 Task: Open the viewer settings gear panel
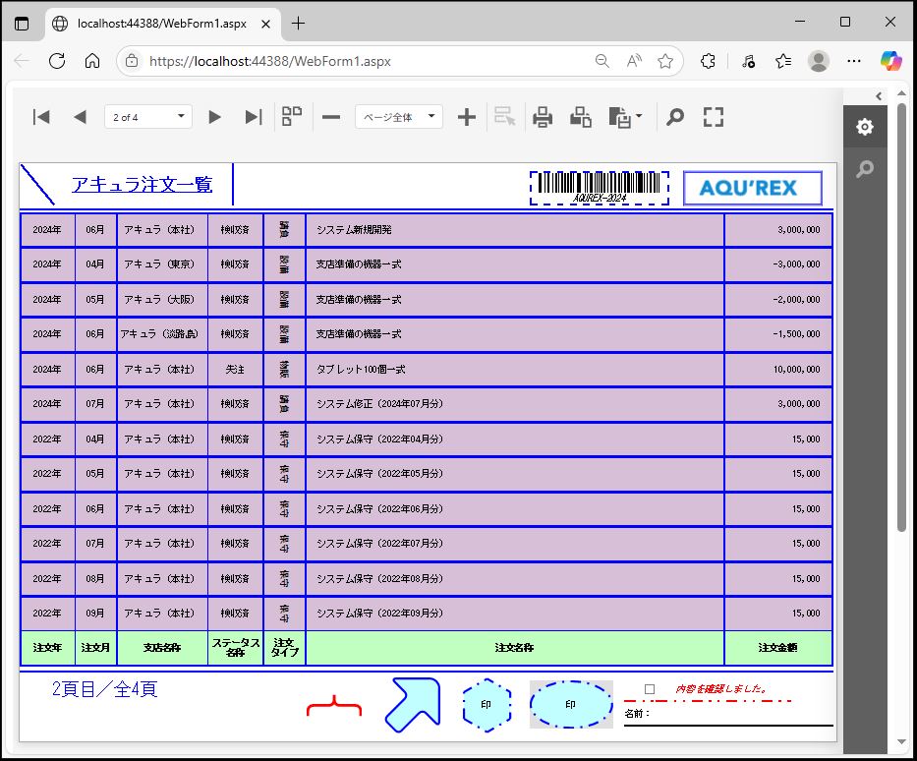pyautogui.click(x=864, y=127)
